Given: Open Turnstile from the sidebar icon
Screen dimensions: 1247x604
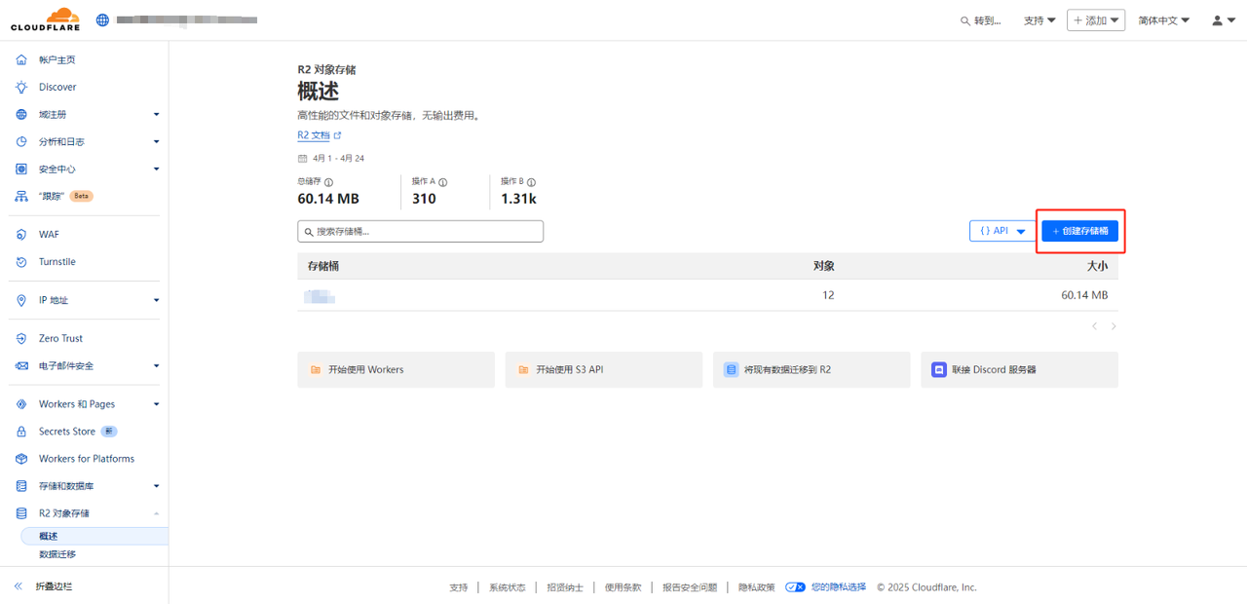Looking at the screenshot, I should click(x=20, y=261).
